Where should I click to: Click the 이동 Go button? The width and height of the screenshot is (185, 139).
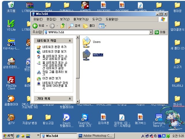[160, 32]
